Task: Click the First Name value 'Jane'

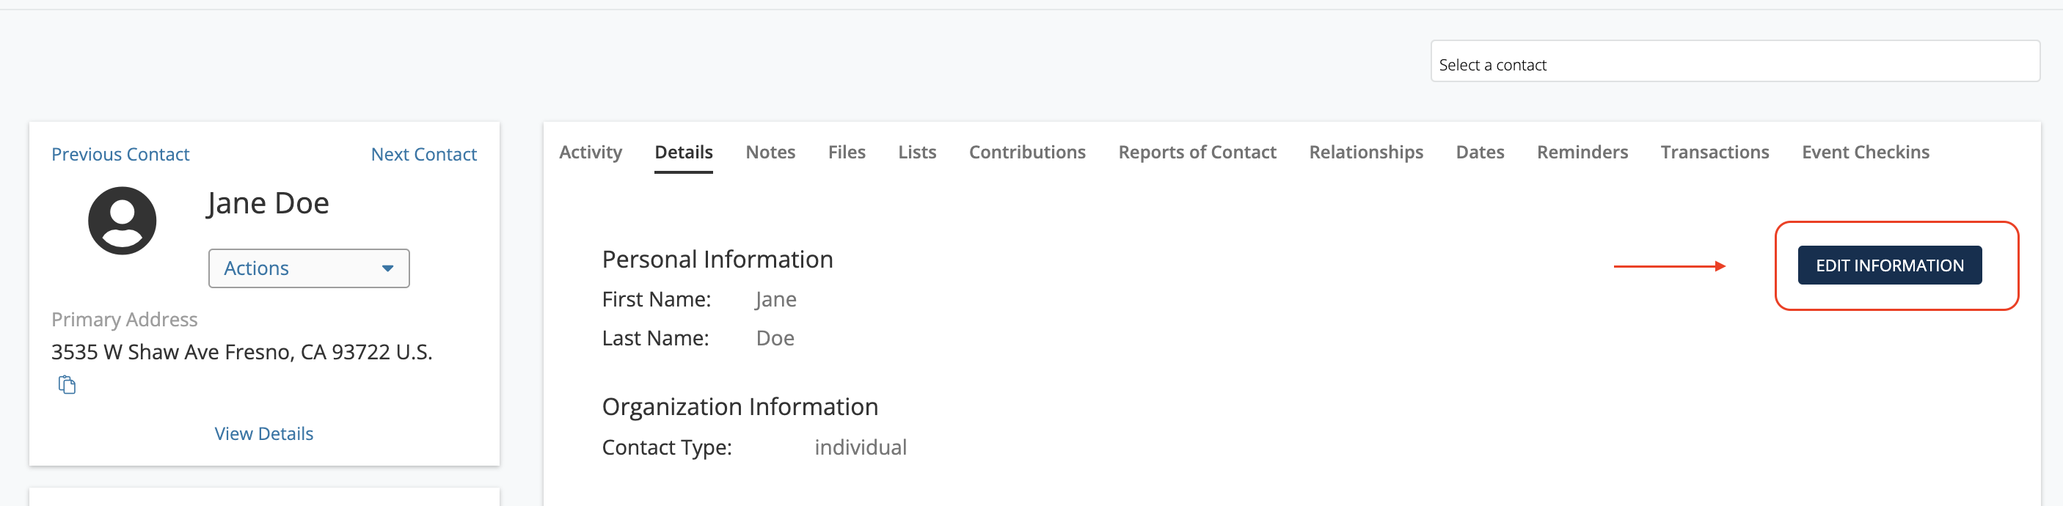Action: coord(775,299)
